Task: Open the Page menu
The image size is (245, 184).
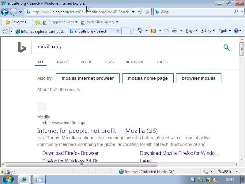Action: 192,31
